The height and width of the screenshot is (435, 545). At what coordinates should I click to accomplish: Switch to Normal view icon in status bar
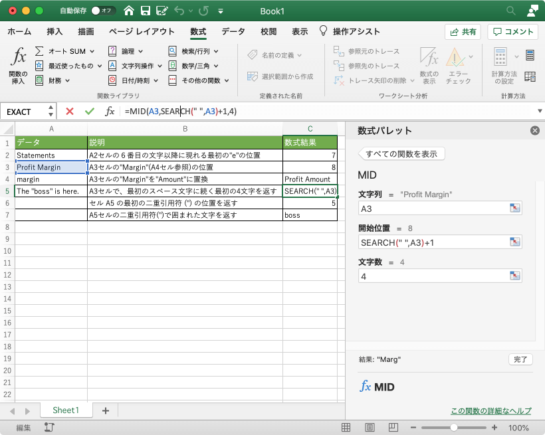point(346,427)
